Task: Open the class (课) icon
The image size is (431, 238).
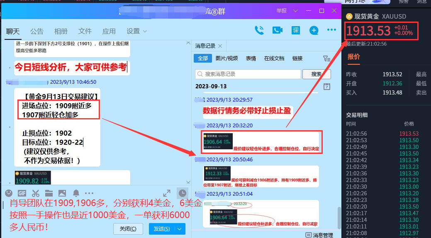Action: (x=296, y=30)
